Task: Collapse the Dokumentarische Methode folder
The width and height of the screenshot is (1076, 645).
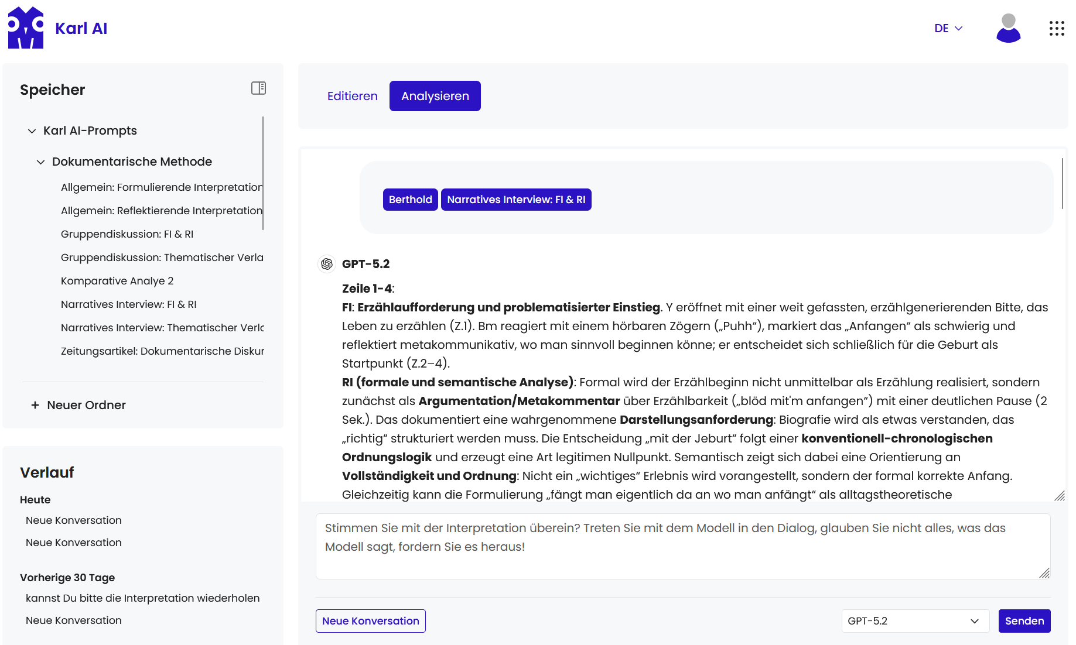Action: pyautogui.click(x=41, y=162)
